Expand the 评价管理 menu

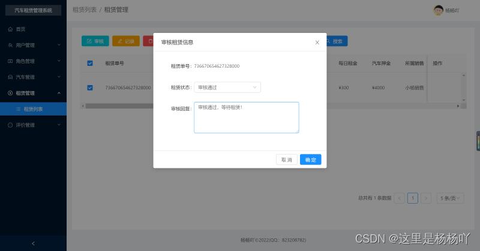click(33, 125)
